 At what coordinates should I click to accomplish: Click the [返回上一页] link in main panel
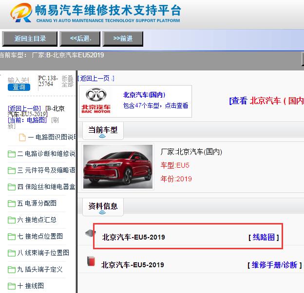click(x=96, y=79)
